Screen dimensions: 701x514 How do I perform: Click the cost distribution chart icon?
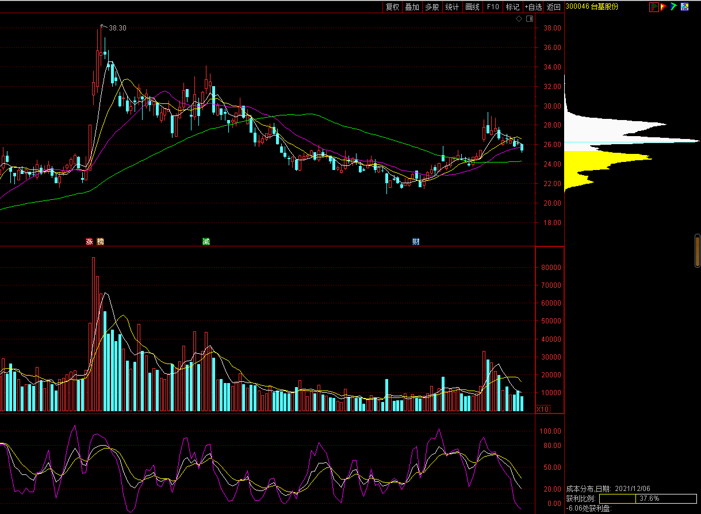(654, 7)
